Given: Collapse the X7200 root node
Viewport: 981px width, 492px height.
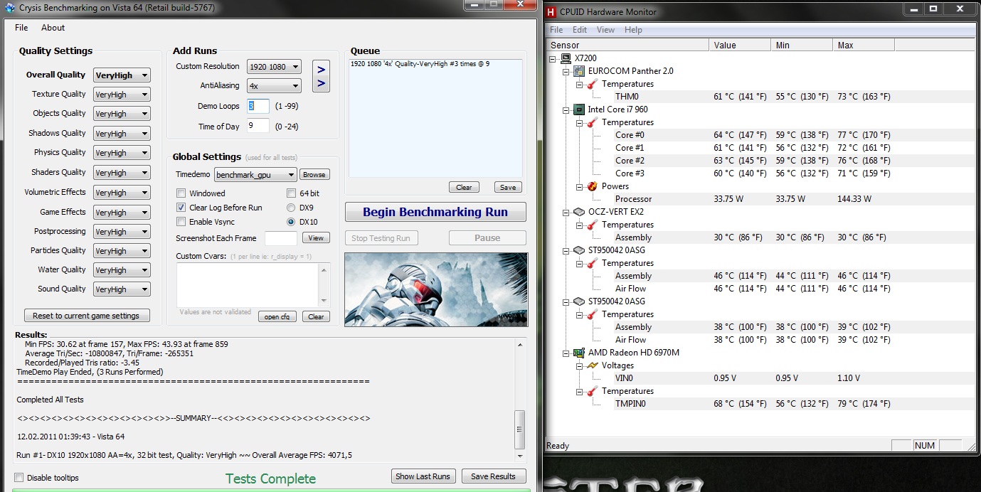Looking at the screenshot, I should tap(553, 58).
